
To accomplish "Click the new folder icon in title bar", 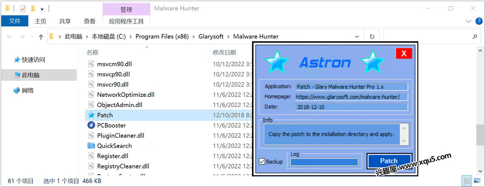I will (x=33, y=8).
